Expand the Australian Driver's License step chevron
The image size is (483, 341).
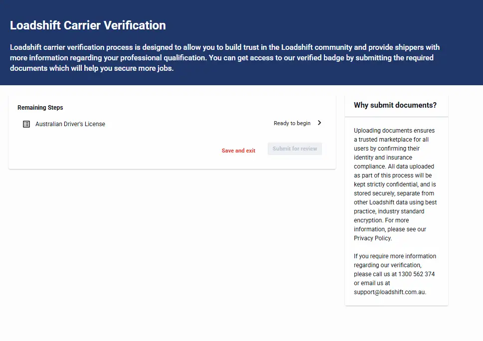point(319,123)
